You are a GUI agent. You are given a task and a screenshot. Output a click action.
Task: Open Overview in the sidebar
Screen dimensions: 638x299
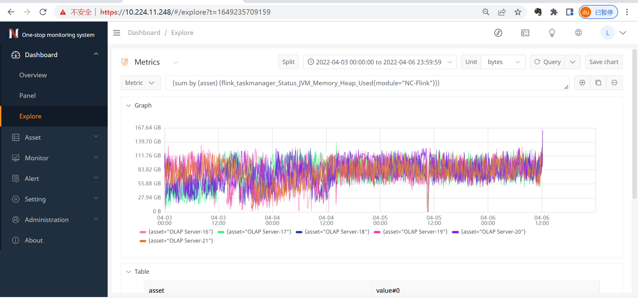[33, 75]
